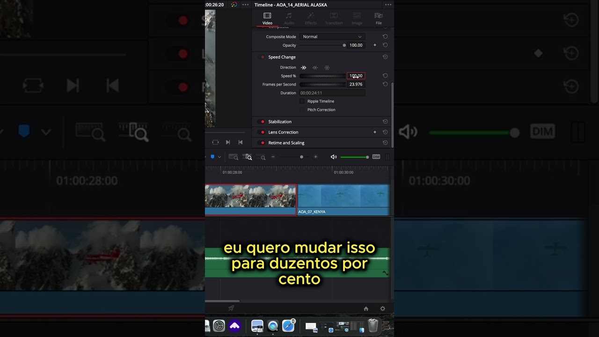Add keyframe for Lens Correction
Viewport: 599px width, 337px height.
(375, 132)
